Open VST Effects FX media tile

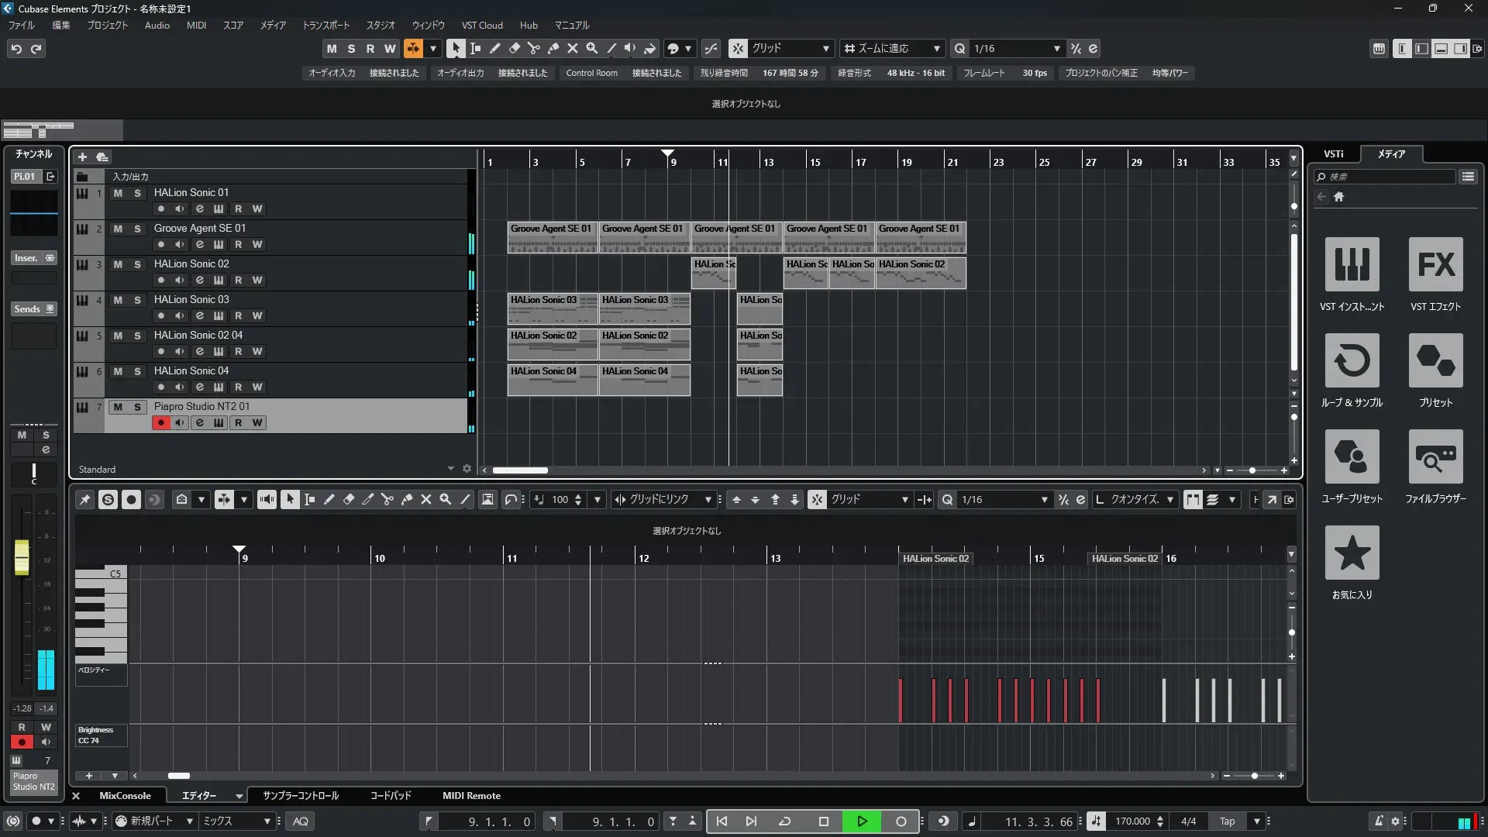tap(1435, 264)
